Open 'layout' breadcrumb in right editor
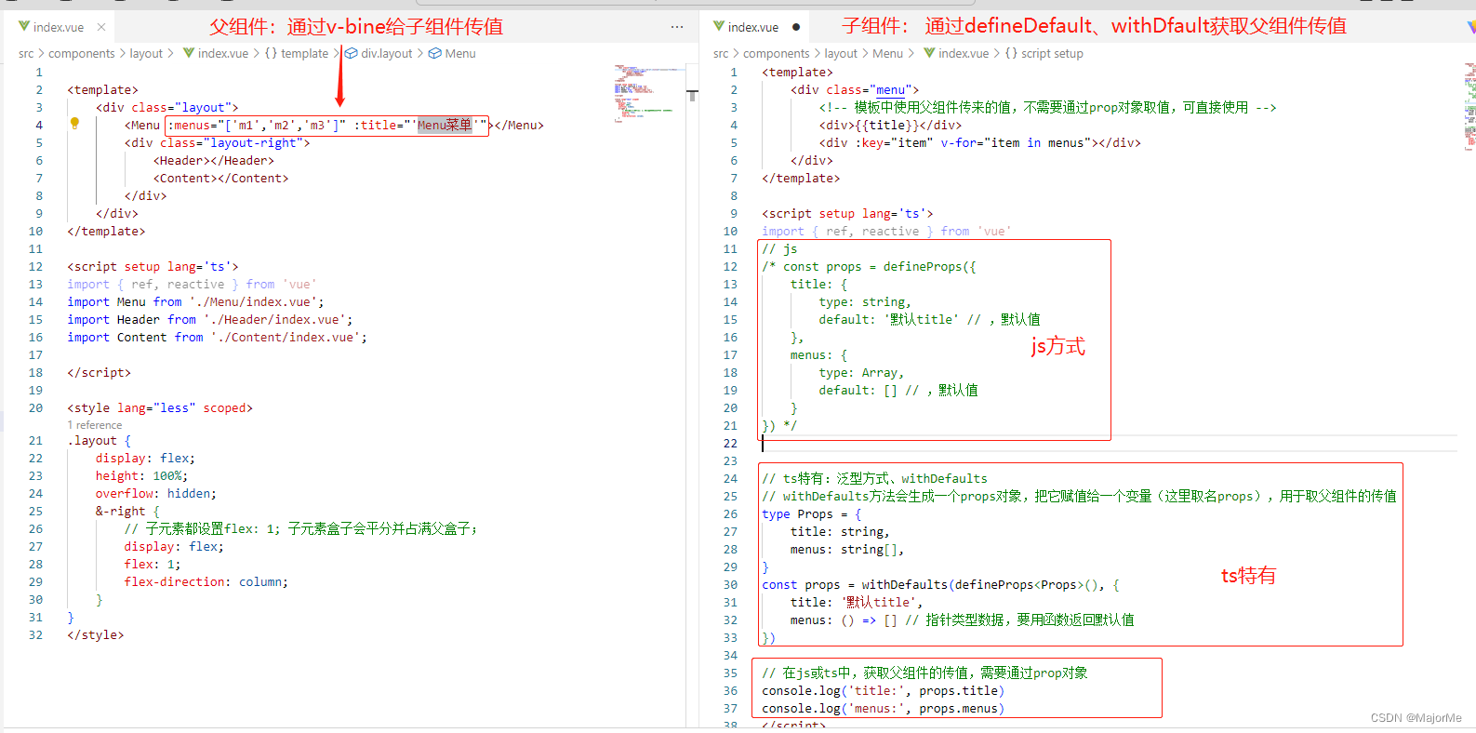The image size is (1476, 733). (841, 54)
